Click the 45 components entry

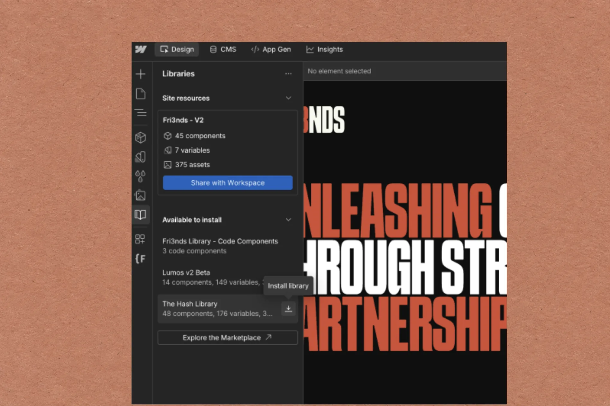(195, 136)
